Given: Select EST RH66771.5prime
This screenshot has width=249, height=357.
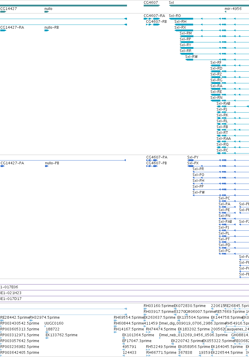Looking at the screenshot, I should (x=161, y=353).
